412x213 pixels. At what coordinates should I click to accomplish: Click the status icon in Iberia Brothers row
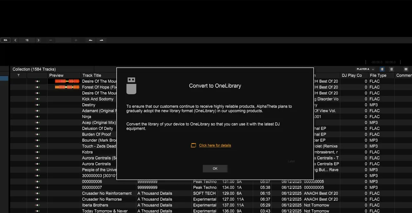pyautogui.click(x=37, y=205)
